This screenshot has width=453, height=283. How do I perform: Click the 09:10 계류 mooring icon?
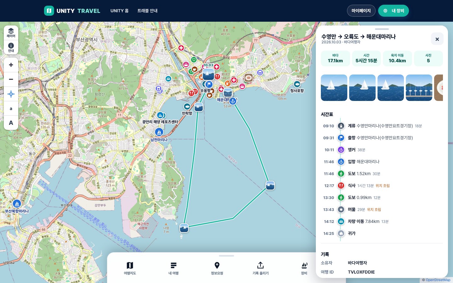pos(341,126)
